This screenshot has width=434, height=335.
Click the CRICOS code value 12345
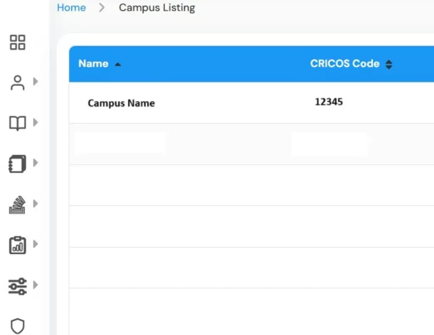tap(329, 102)
